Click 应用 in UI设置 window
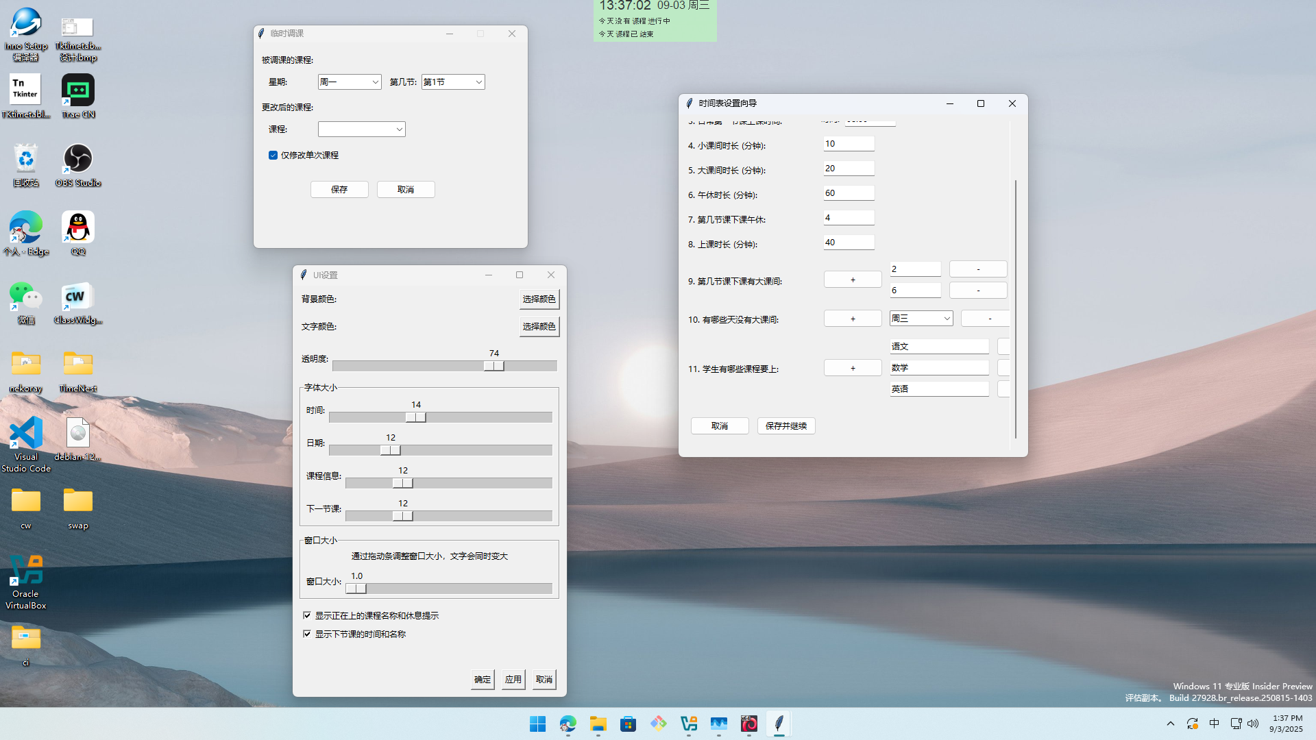 513,680
